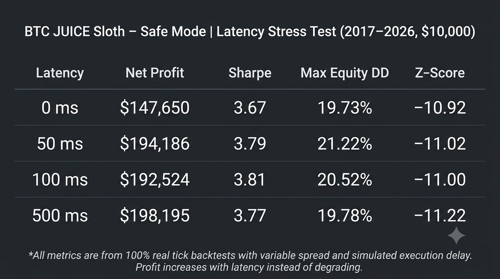
Task: Click the footnote about real tick backtests
Action: pos(250,261)
